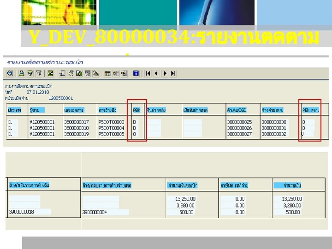Click the PBk สรก. column header

tap(310, 110)
